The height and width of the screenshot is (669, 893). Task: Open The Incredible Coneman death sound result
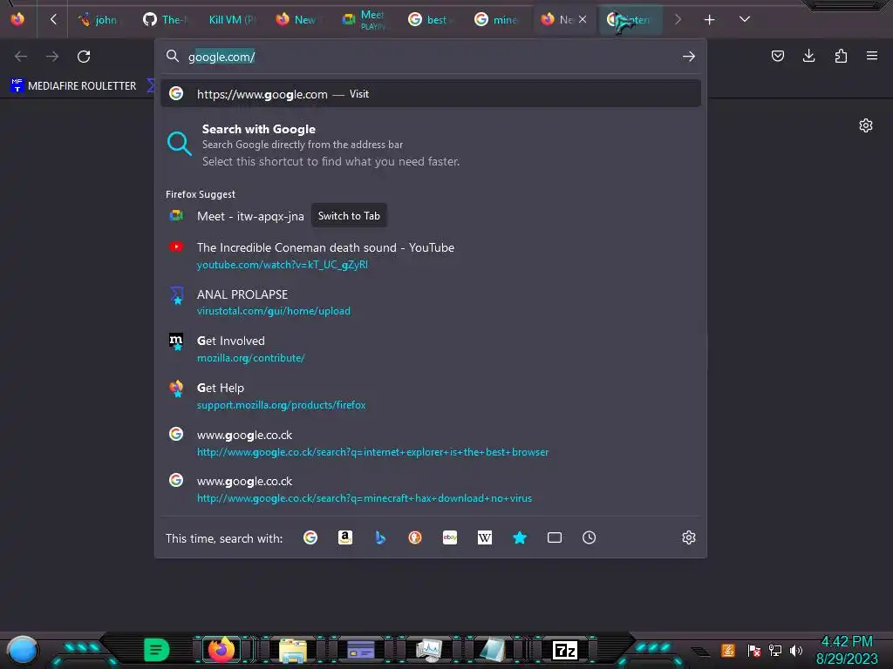click(431, 255)
